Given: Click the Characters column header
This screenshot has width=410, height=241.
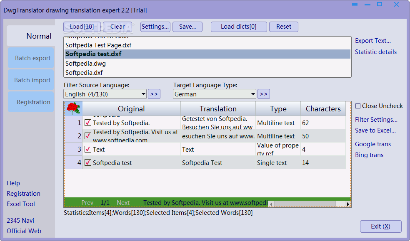Looking at the screenshot, I should (x=323, y=109).
